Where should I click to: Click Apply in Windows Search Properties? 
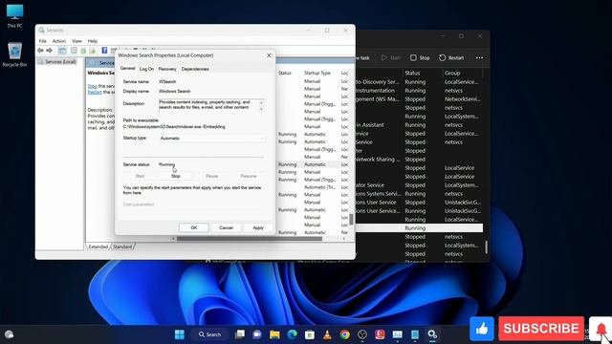258,227
